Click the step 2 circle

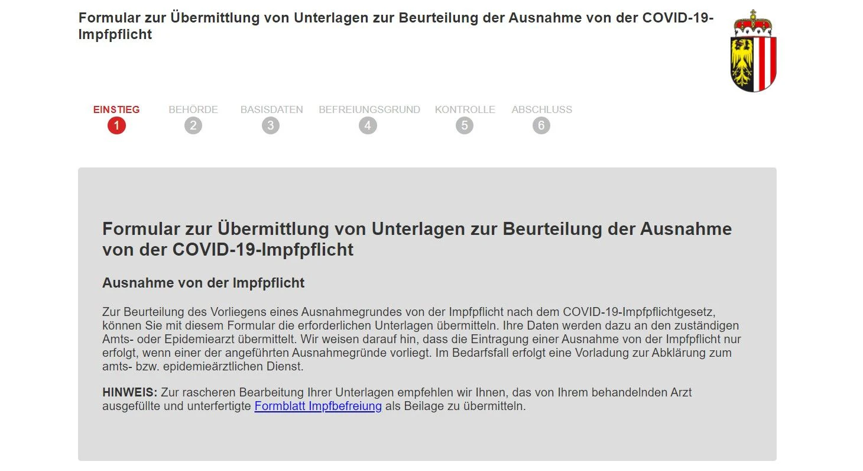(193, 125)
